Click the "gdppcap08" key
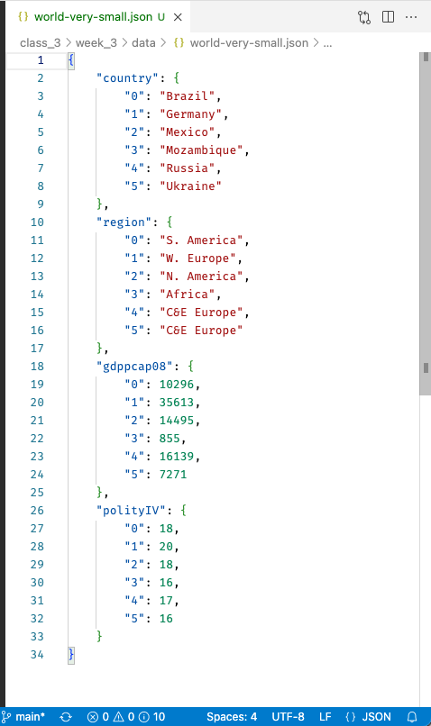This screenshot has width=431, height=726. click(x=134, y=367)
